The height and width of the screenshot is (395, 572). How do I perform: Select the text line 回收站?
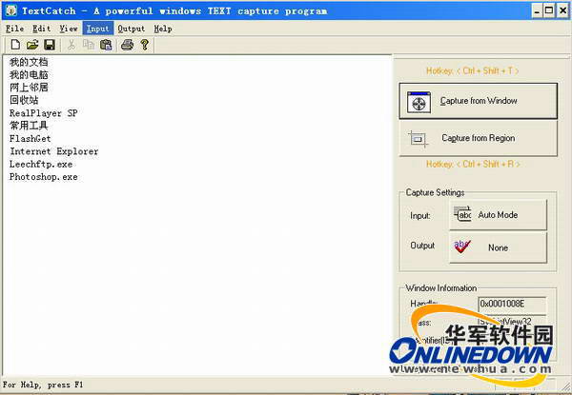(x=24, y=100)
